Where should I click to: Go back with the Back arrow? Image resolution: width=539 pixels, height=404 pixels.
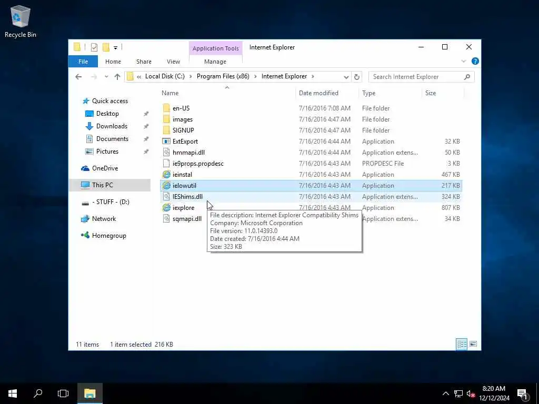pos(79,77)
